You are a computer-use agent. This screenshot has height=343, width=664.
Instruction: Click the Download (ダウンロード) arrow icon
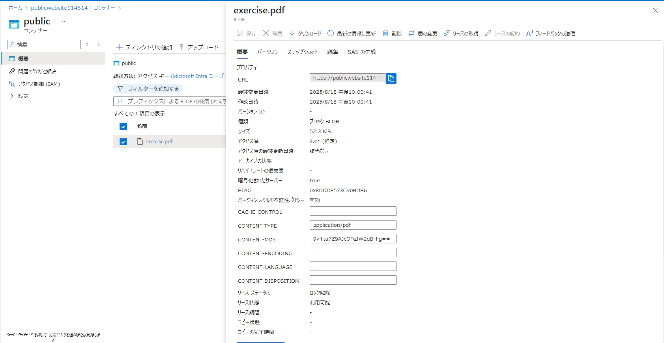pos(292,33)
